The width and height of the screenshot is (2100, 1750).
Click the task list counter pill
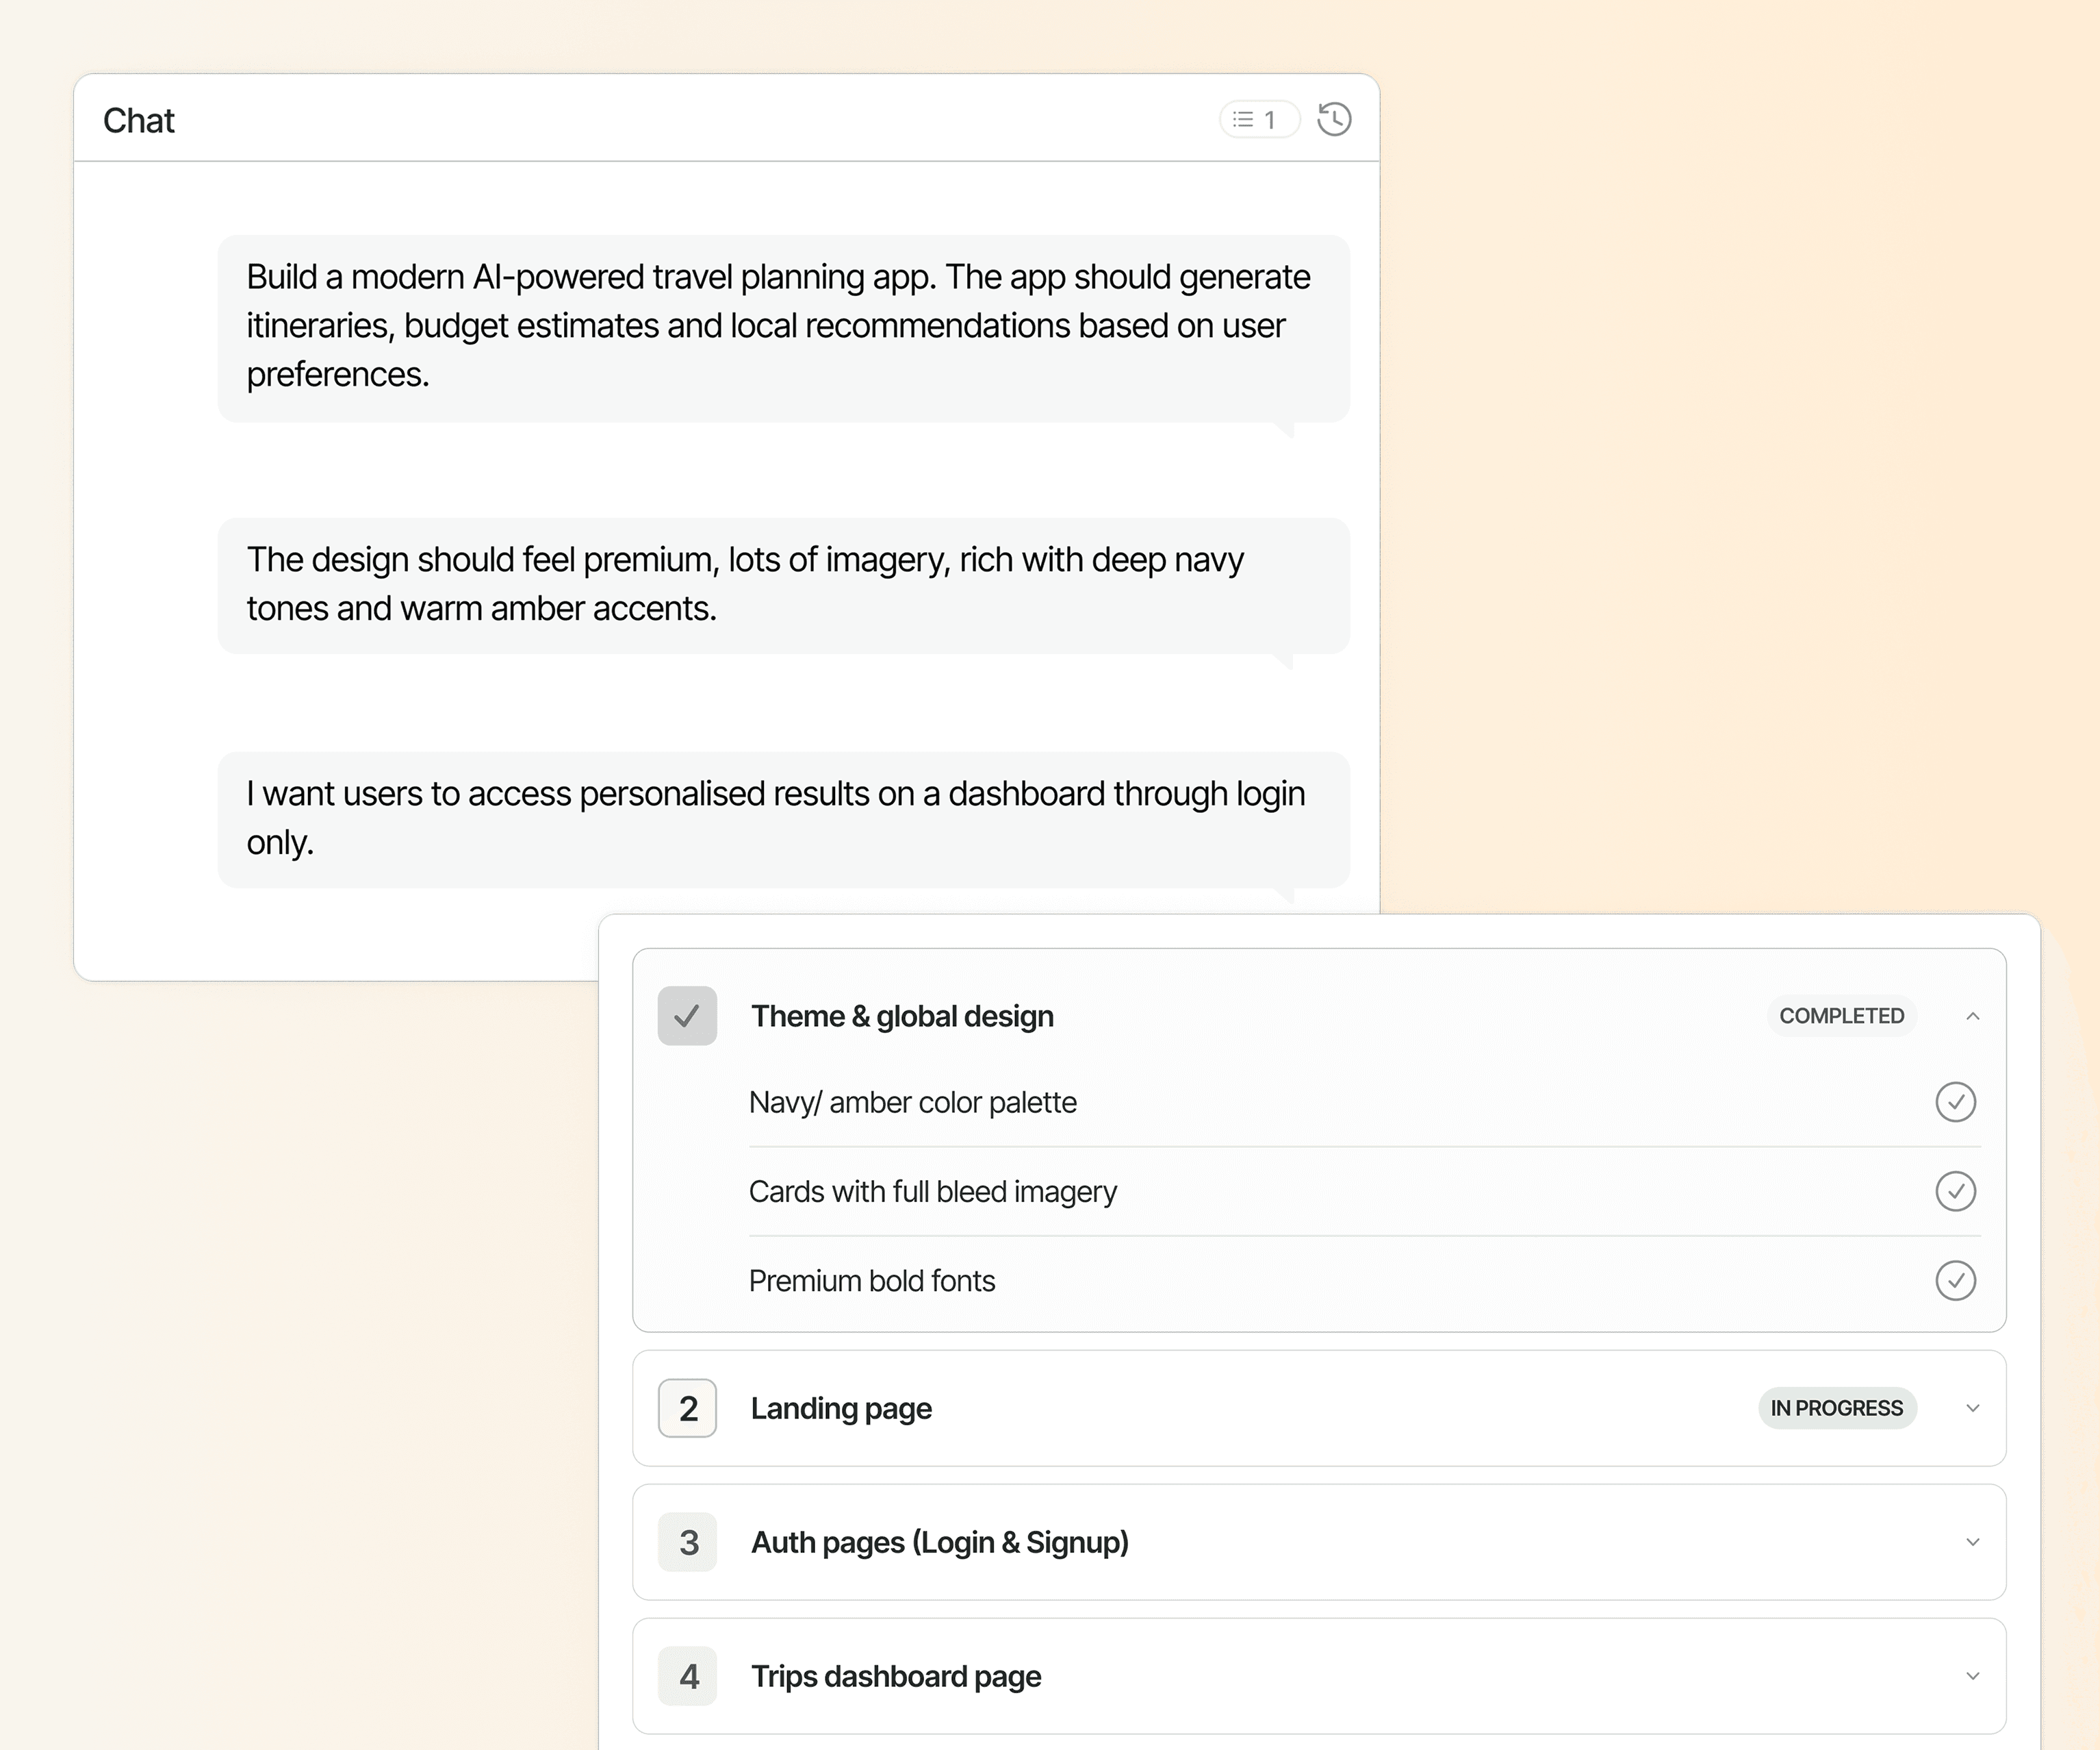pos(1259,119)
